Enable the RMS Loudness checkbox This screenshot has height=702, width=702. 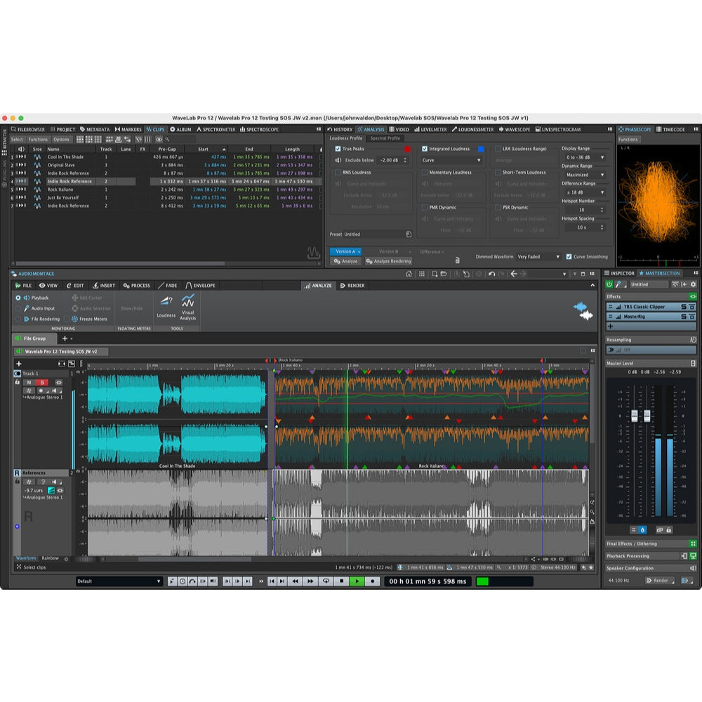pyautogui.click(x=336, y=171)
